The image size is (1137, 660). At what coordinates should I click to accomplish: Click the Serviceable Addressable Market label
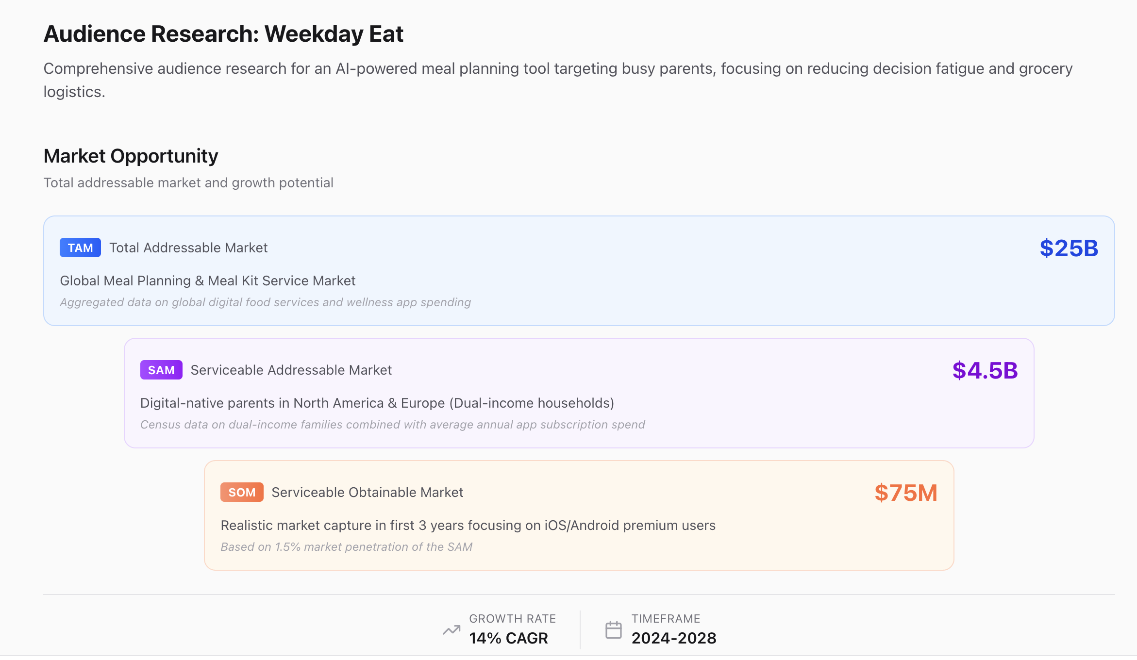pos(291,370)
